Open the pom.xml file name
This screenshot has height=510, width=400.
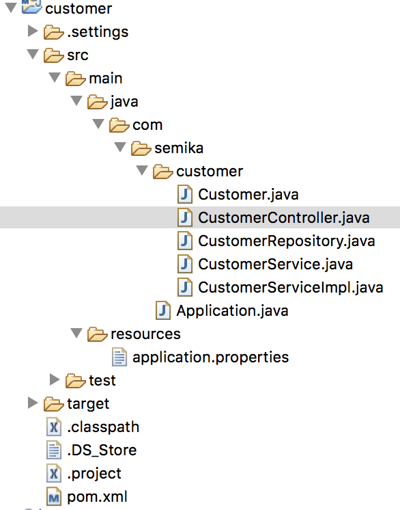pyautogui.click(x=97, y=497)
